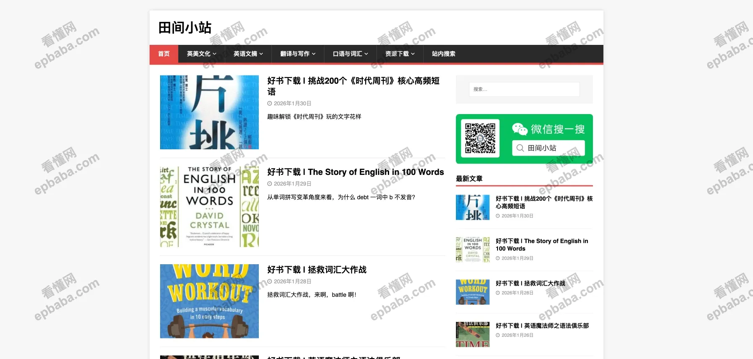The image size is (753, 359).
Task: Click the 最新文章 section heading
Action: point(469,179)
